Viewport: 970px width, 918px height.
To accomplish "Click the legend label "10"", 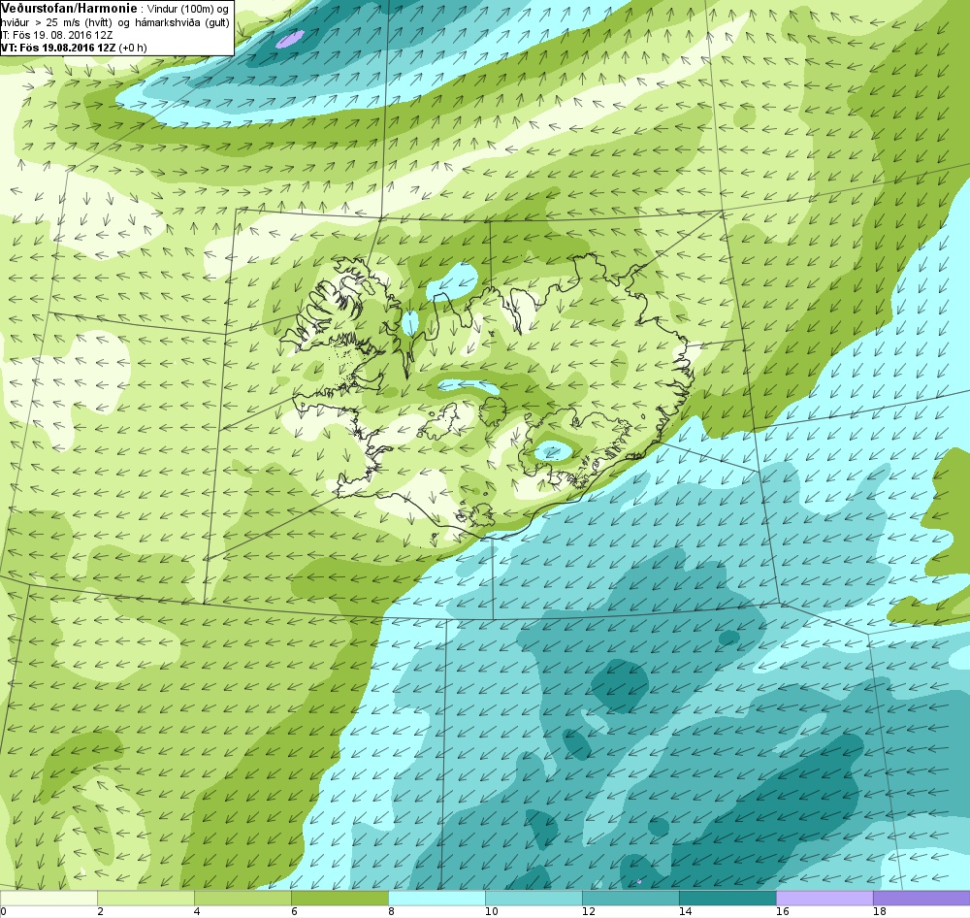I will click(491, 911).
